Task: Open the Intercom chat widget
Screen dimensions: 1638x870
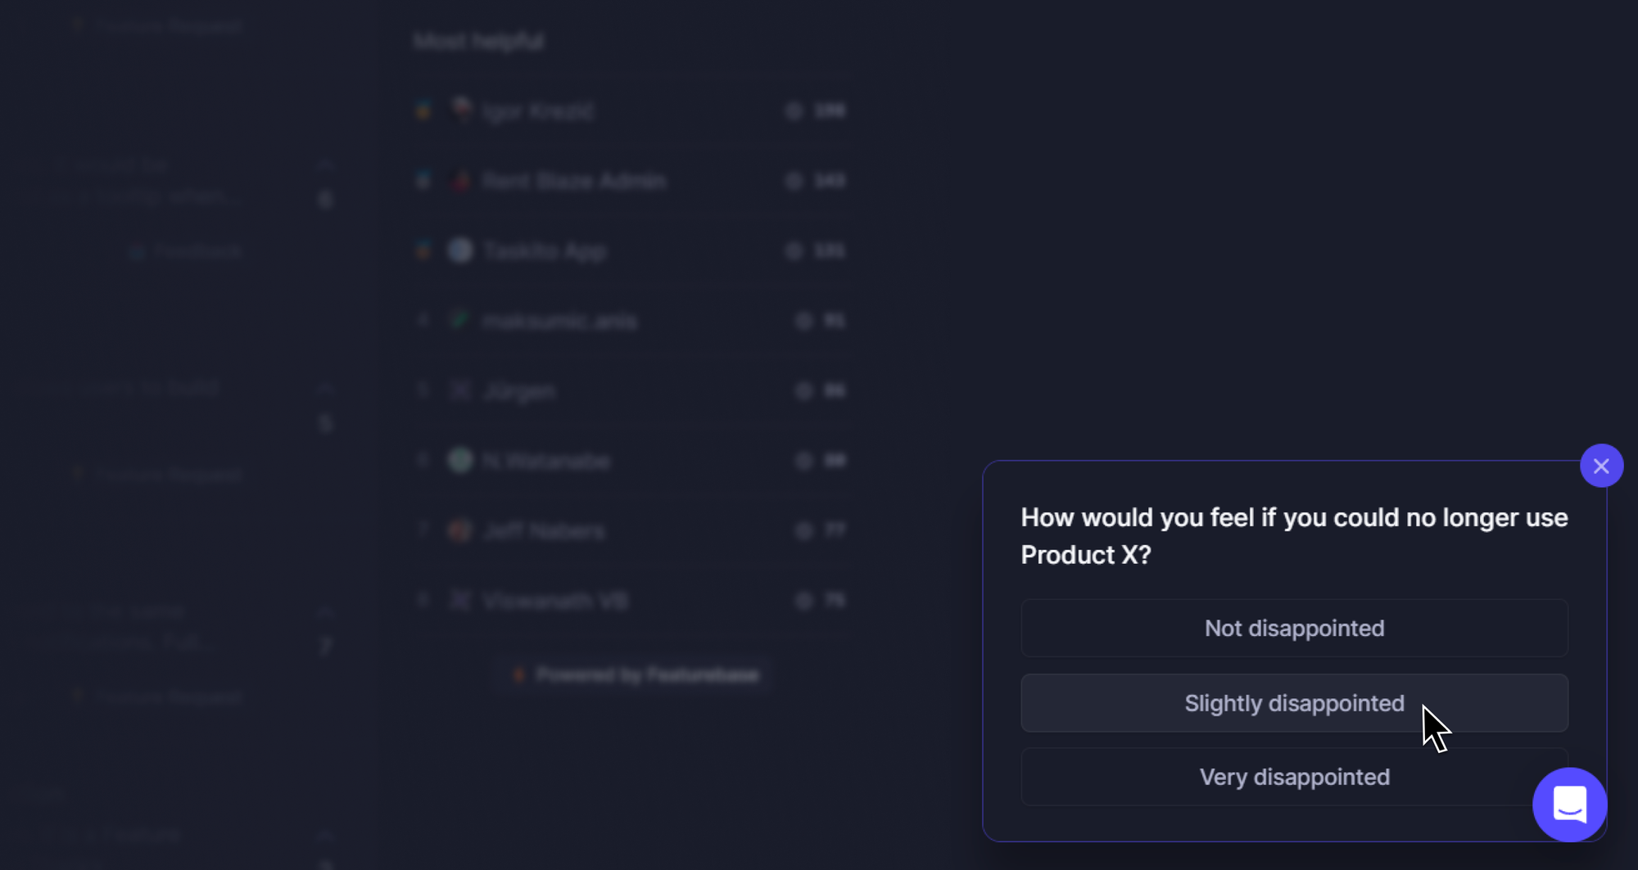Action: pyautogui.click(x=1569, y=805)
